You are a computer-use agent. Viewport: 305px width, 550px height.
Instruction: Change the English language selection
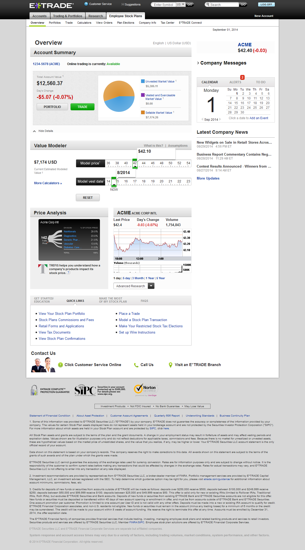pyautogui.click(x=158, y=43)
